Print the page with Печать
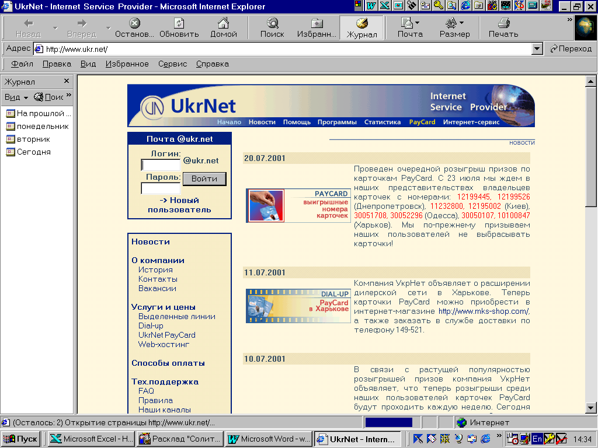The image size is (598, 448). [x=503, y=28]
